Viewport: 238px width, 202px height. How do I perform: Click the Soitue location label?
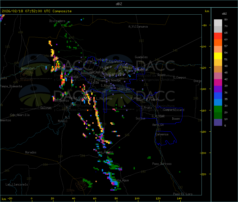pos(140,118)
